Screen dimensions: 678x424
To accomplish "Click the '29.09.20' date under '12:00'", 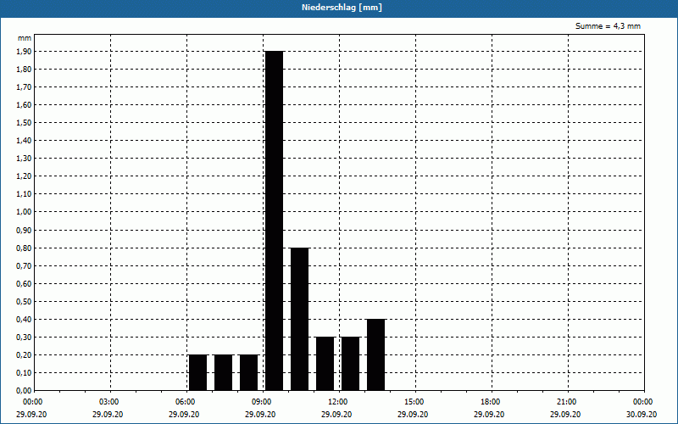I will (336, 414).
